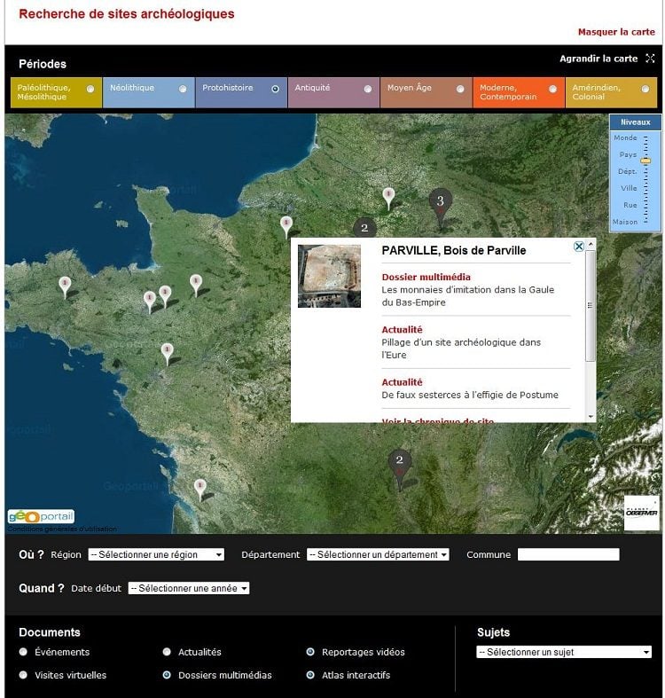Click the Agrandir la carte expand icon

tap(650, 59)
